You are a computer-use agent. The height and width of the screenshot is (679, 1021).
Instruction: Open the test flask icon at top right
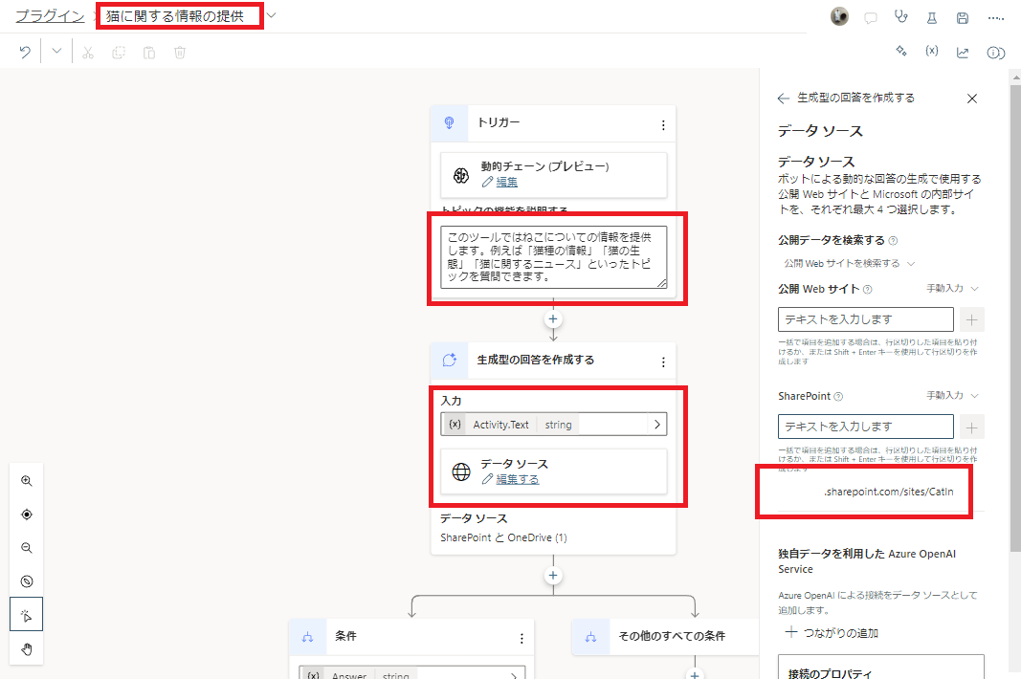(x=931, y=17)
